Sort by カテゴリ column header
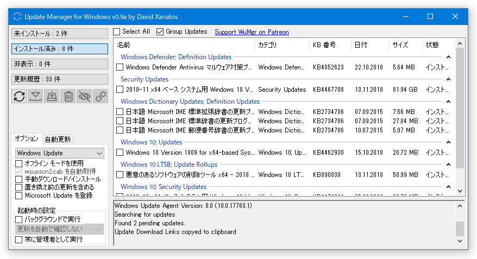This screenshot has height=259, width=477. tap(283, 45)
